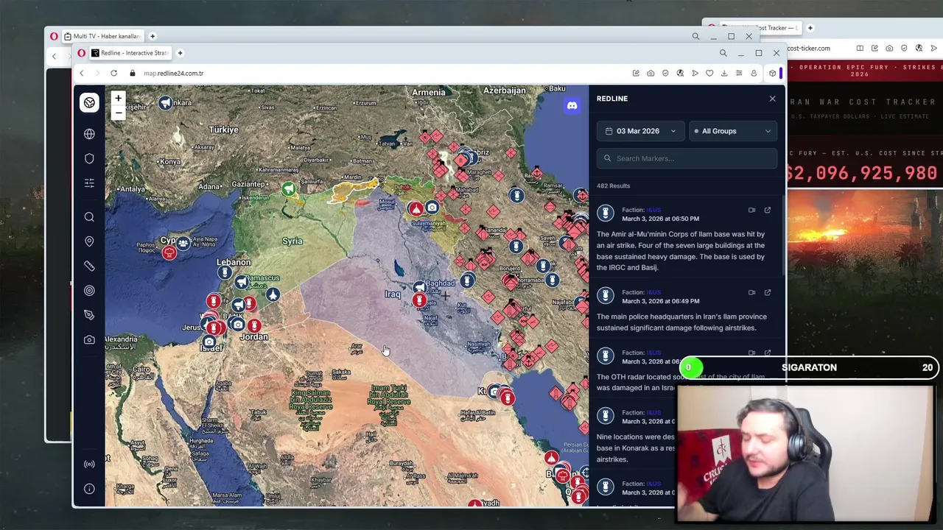Open the filter sliders settings icon
This screenshot has width=943, height=530.
(89, 183)
